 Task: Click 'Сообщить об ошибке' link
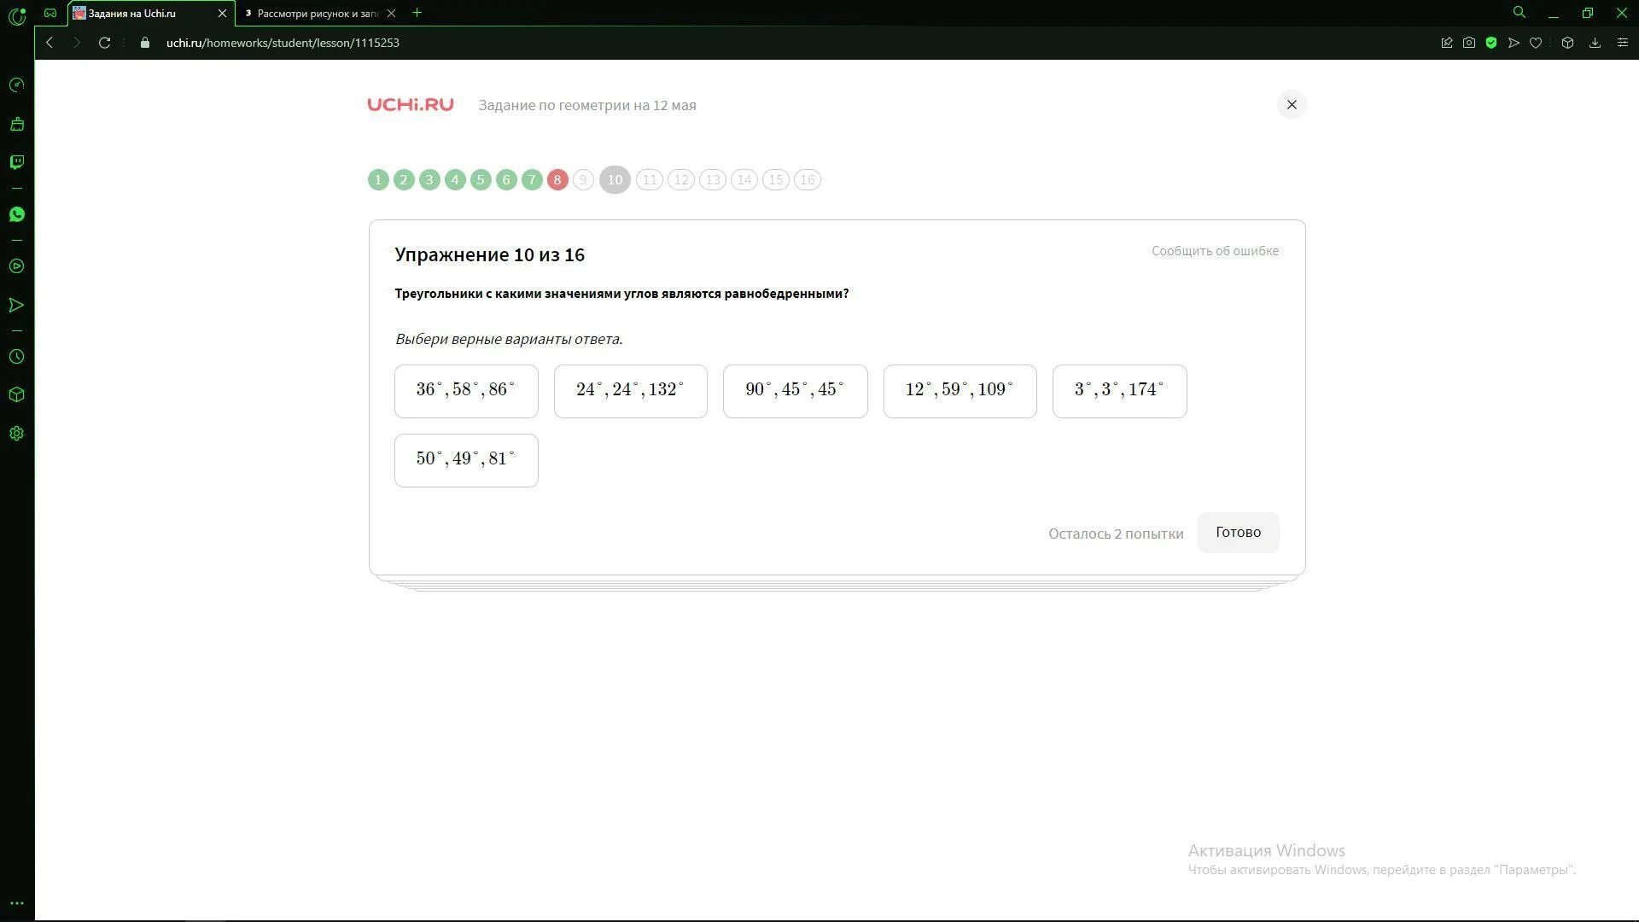pos(1215,251)
